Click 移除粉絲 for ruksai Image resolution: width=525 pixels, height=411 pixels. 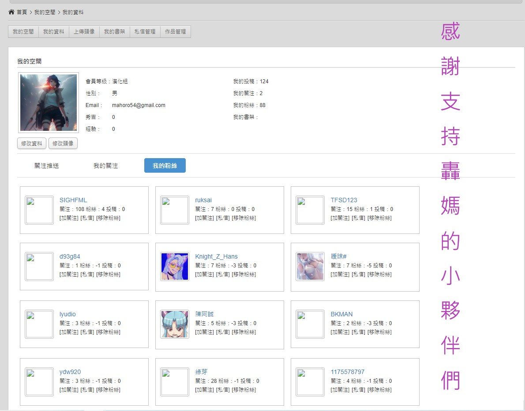[x=244, y=218]
